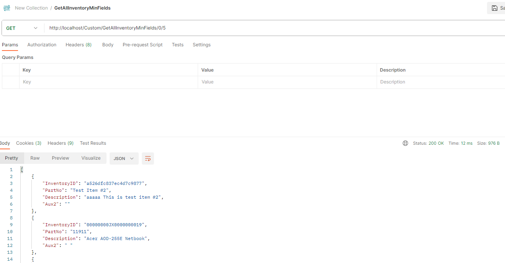Select the Pre-request Script tab

143,45
